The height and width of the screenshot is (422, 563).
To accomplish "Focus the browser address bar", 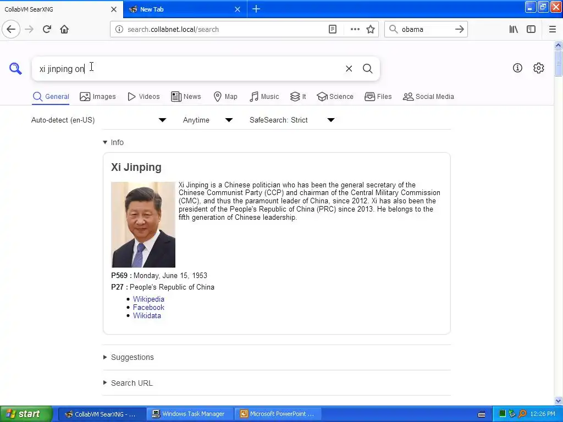I will pos(226,29).
